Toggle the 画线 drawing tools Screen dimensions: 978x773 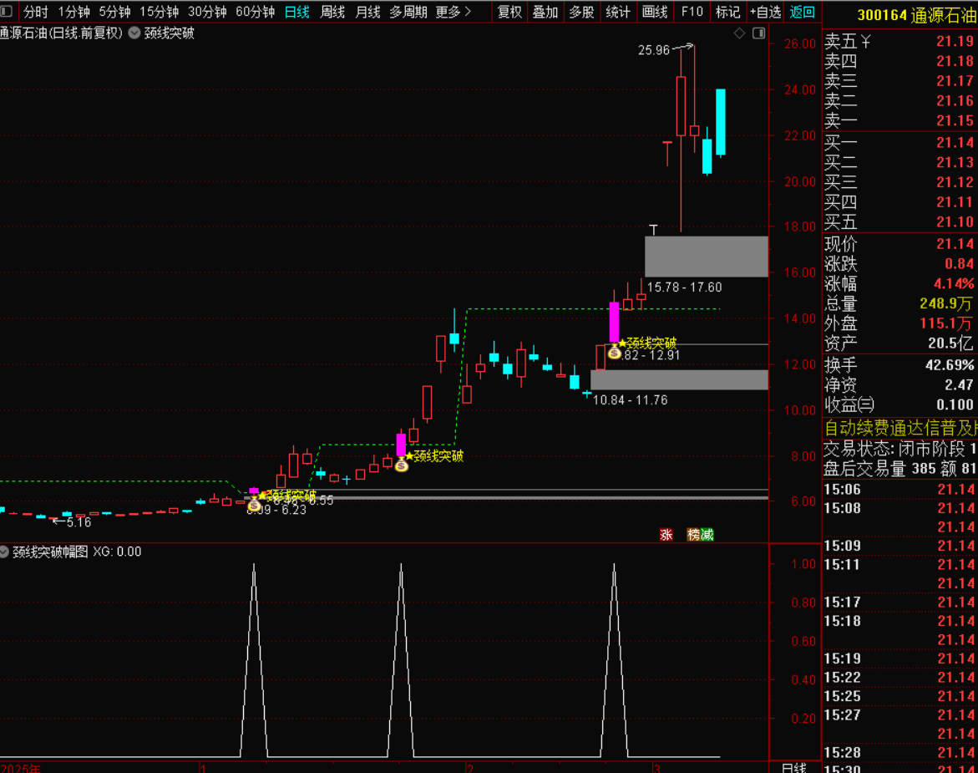(x=655, y=12)
